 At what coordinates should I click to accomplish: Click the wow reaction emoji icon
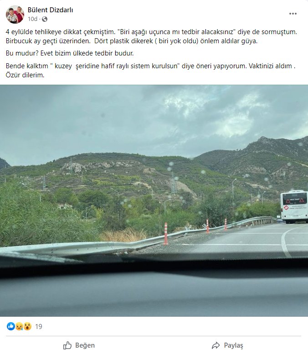27,326
